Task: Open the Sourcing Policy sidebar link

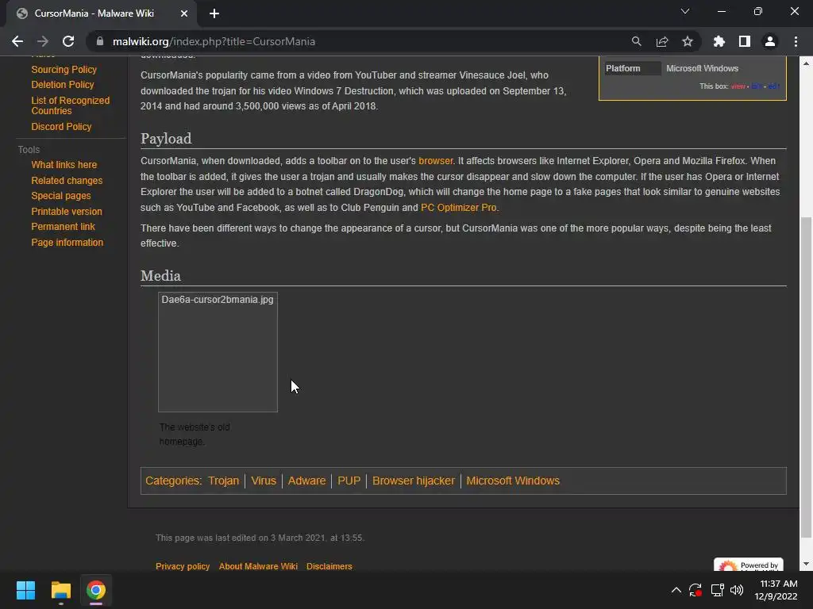Action: tap(64, 70)
